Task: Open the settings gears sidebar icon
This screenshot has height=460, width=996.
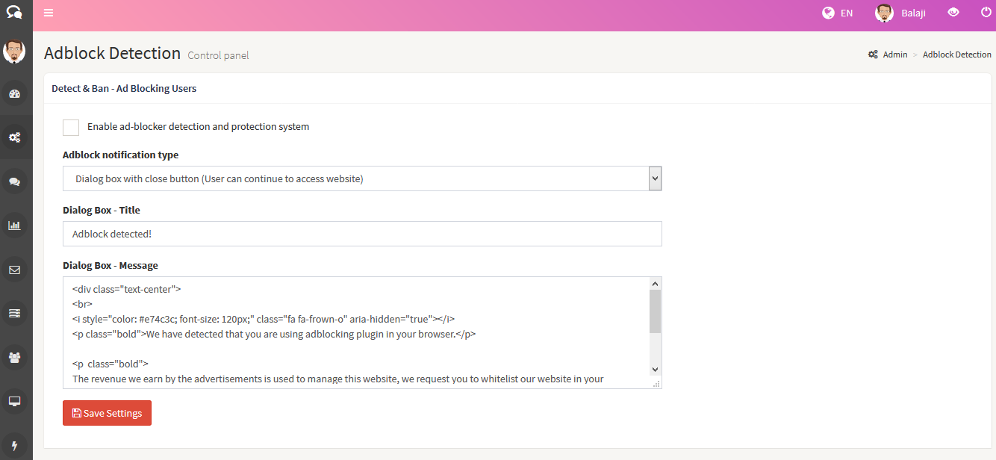Action: [14, 137]
